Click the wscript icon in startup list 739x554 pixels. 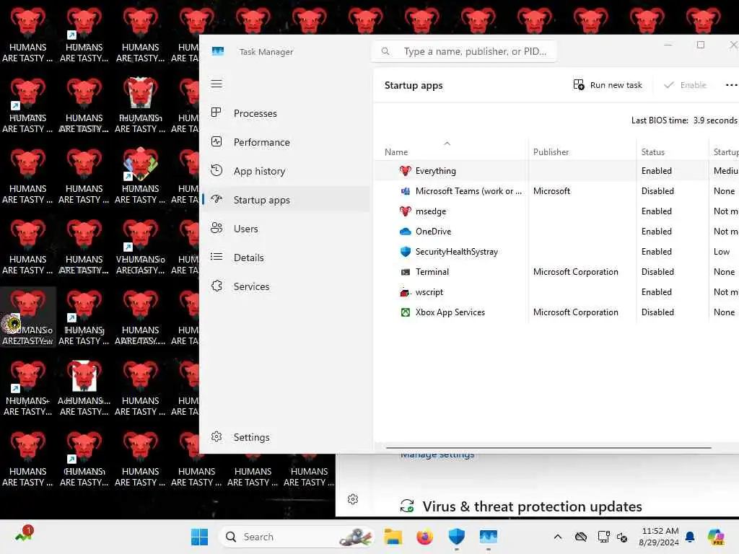[406, 292]
